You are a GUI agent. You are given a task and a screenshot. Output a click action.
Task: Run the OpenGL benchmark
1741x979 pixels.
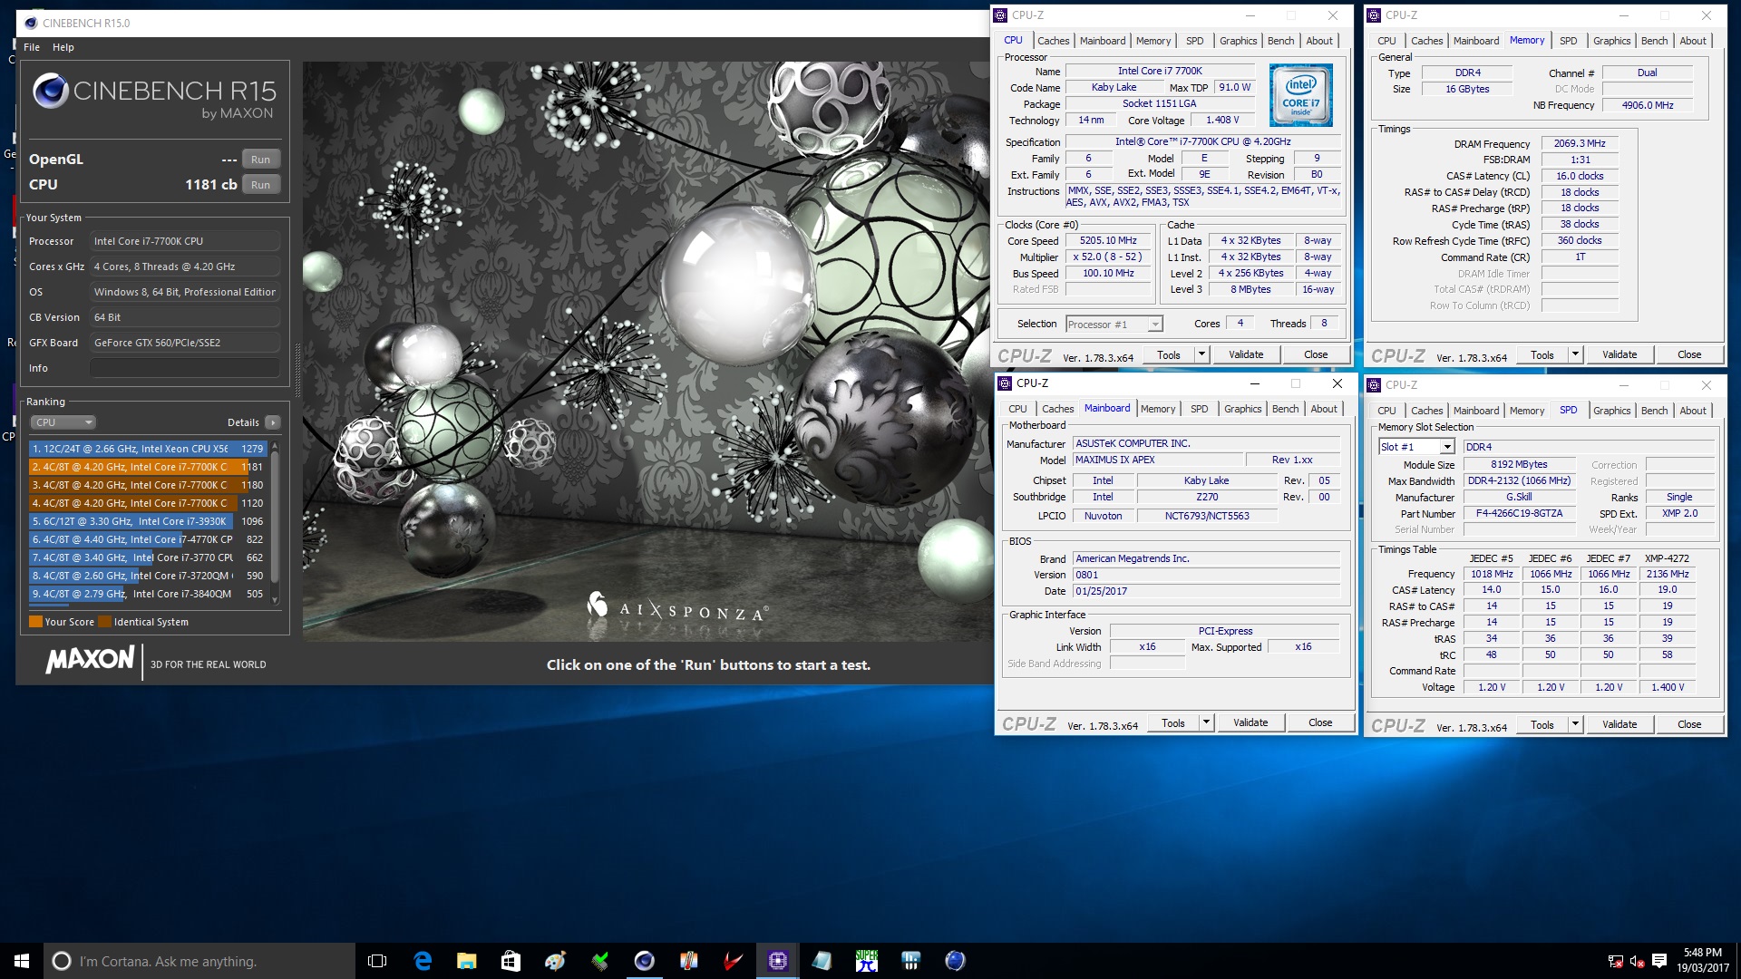261,160
